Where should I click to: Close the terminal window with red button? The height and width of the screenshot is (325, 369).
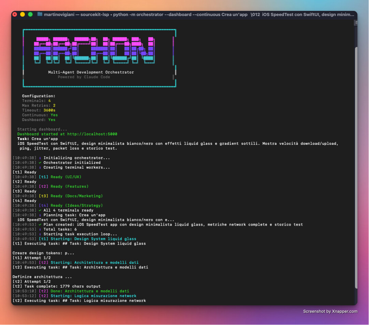(15, 14)
